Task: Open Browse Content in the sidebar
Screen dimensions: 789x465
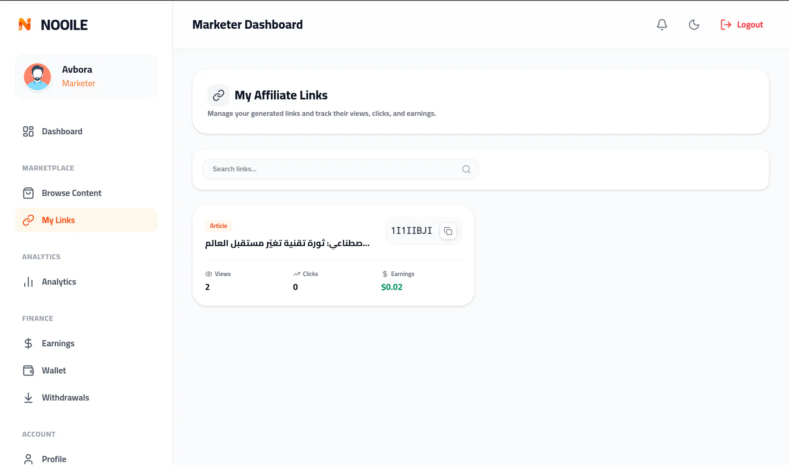Action: point(86,193)
